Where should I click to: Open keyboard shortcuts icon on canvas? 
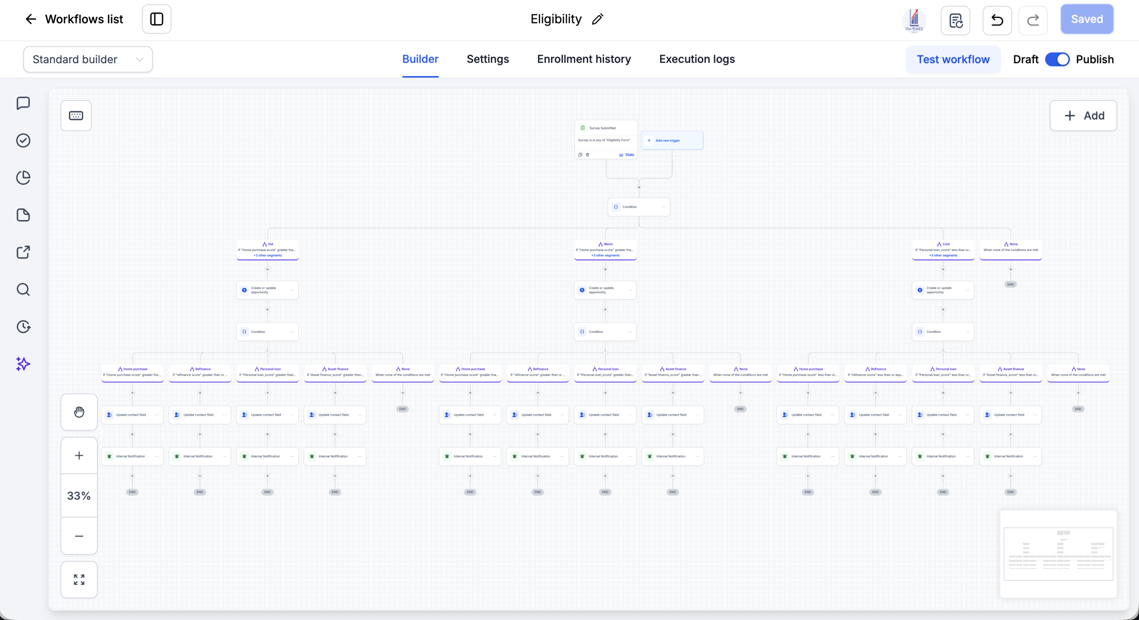[76, 116]
